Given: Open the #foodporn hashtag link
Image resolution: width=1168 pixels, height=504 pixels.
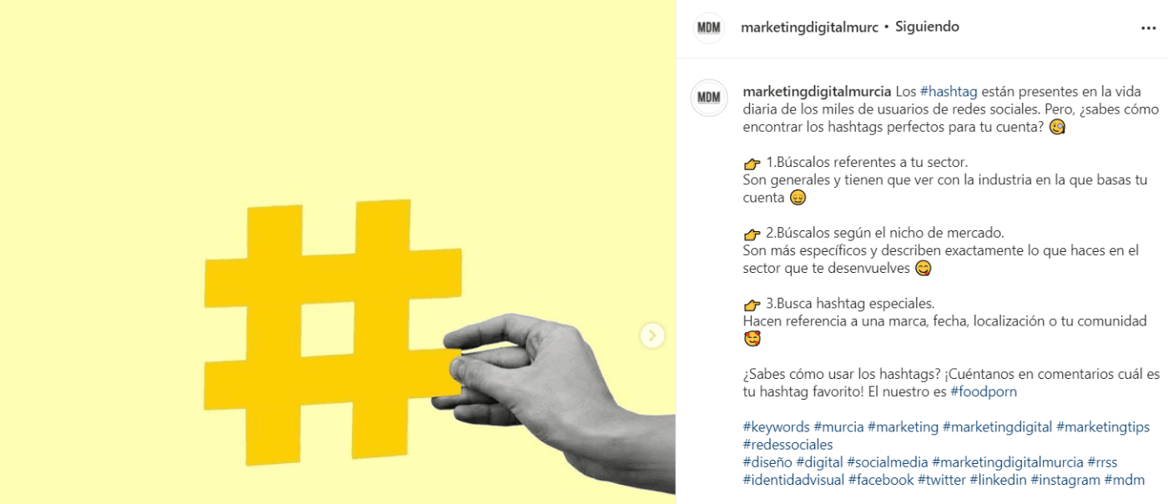Looking at the screenshot, I should tap(984, 392).
